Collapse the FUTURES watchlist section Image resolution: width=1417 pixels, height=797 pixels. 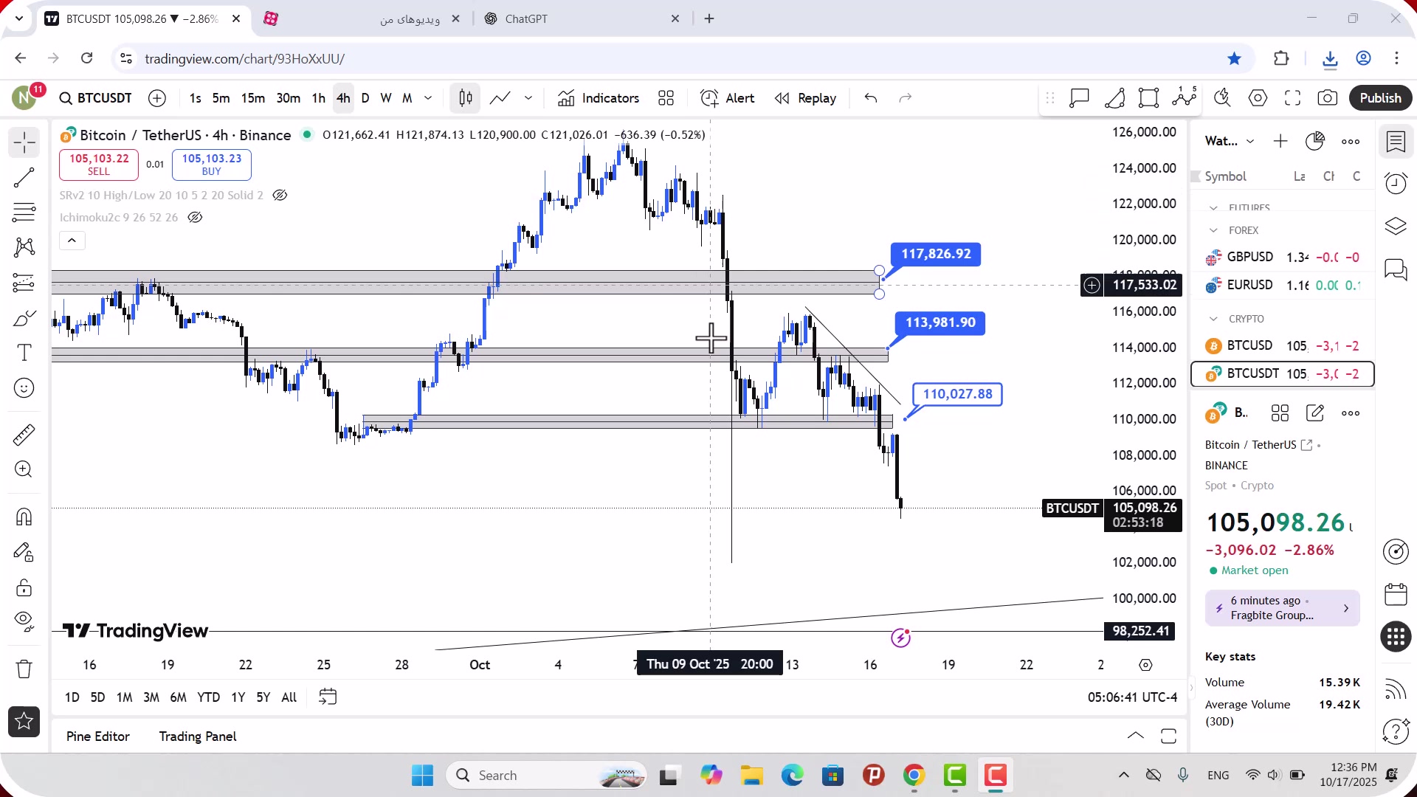[1213, 208]
